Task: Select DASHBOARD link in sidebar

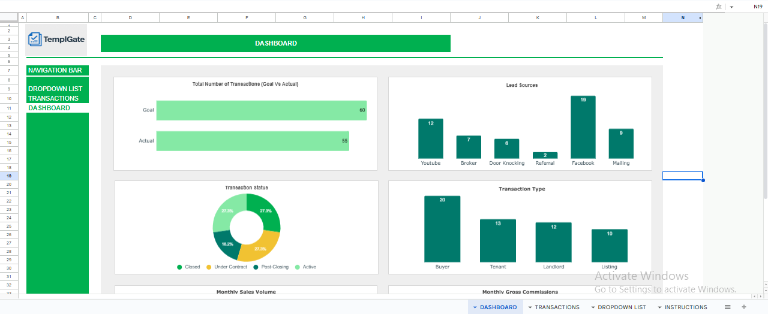Action: [x=49, y=108]
